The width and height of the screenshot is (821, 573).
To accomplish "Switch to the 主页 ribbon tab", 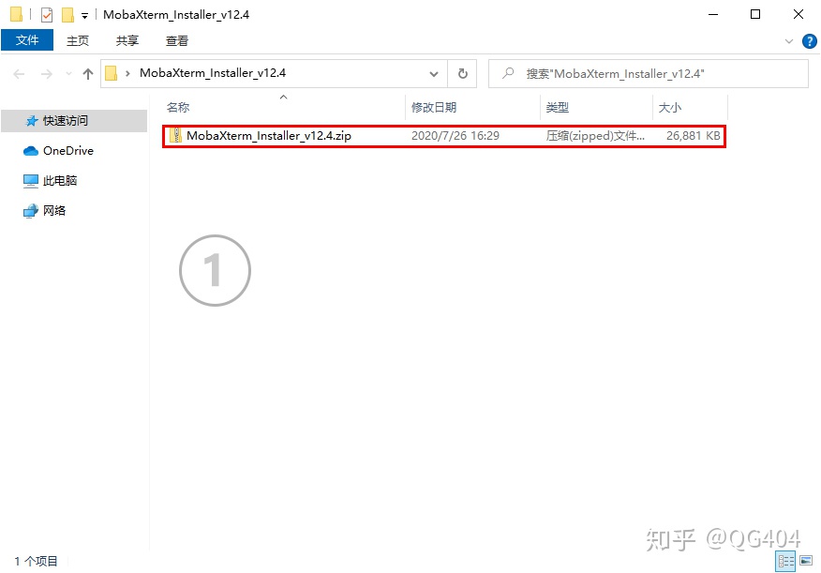I will [x=78, y=41].
